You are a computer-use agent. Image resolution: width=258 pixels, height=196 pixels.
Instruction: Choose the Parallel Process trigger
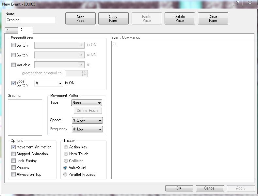66,174
